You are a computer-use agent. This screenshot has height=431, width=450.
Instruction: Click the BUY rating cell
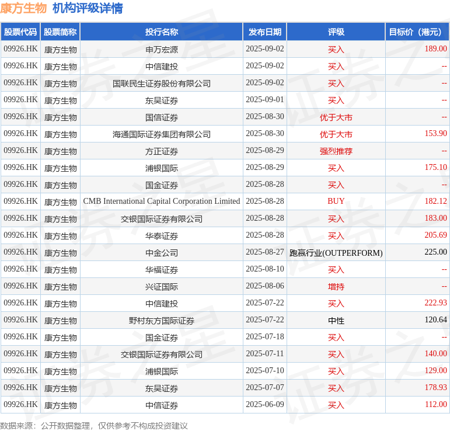tap(336, 201)
